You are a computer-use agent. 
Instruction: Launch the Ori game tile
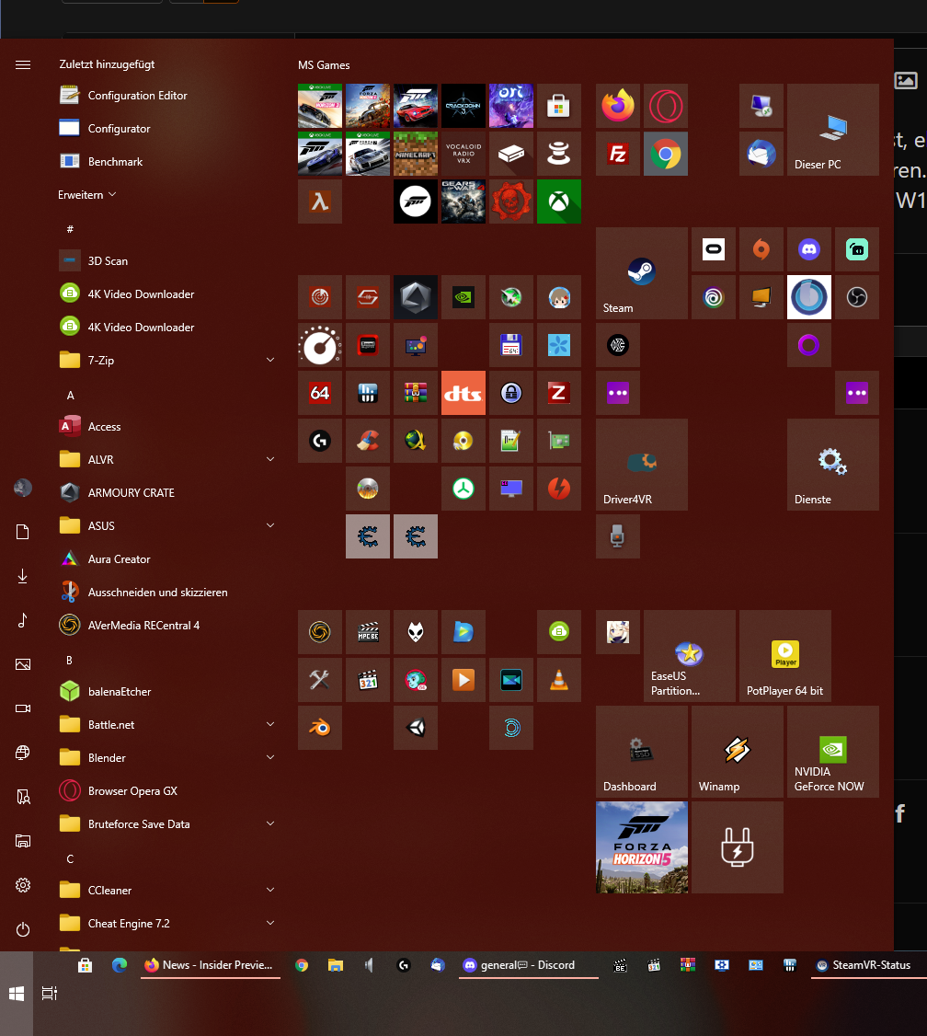coord(511,106)
